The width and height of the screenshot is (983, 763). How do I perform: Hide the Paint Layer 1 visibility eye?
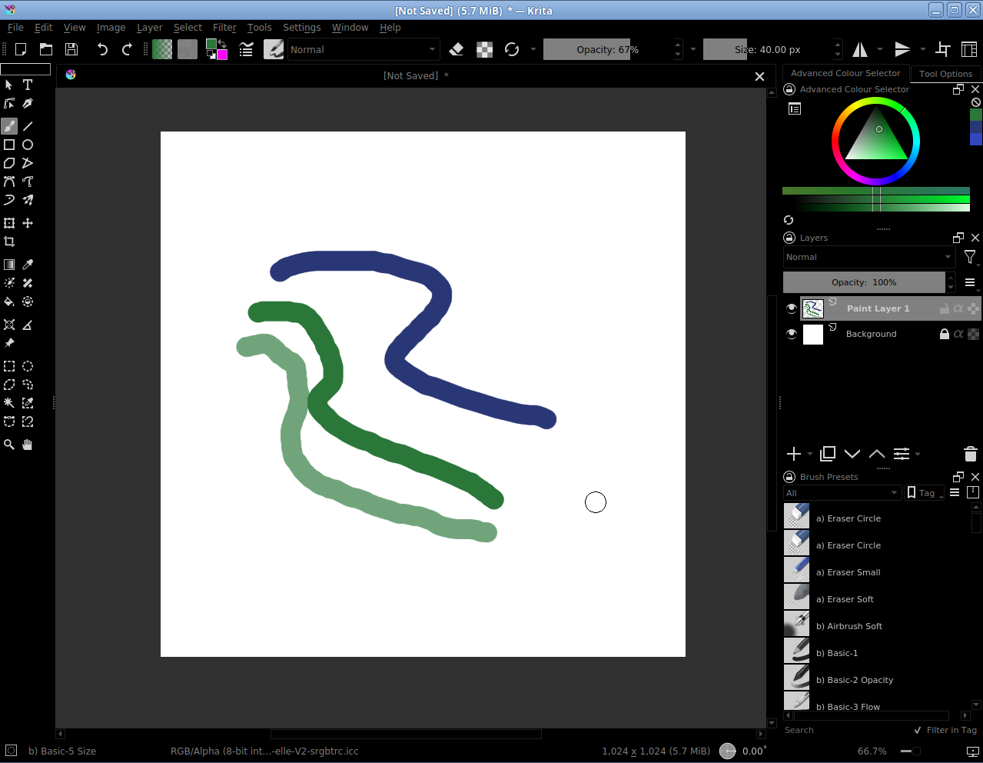point(792,308)
